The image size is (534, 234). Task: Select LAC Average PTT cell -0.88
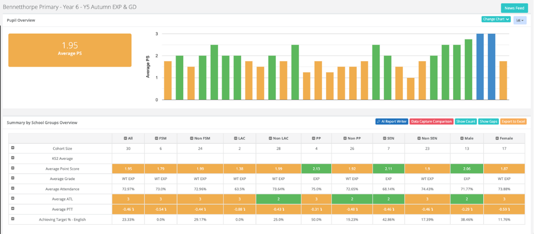coord(240,209)
